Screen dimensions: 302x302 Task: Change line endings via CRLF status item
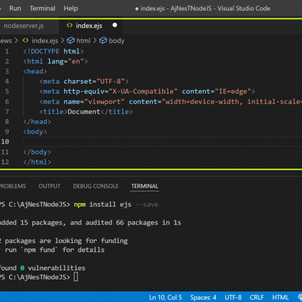coord(257,297)
